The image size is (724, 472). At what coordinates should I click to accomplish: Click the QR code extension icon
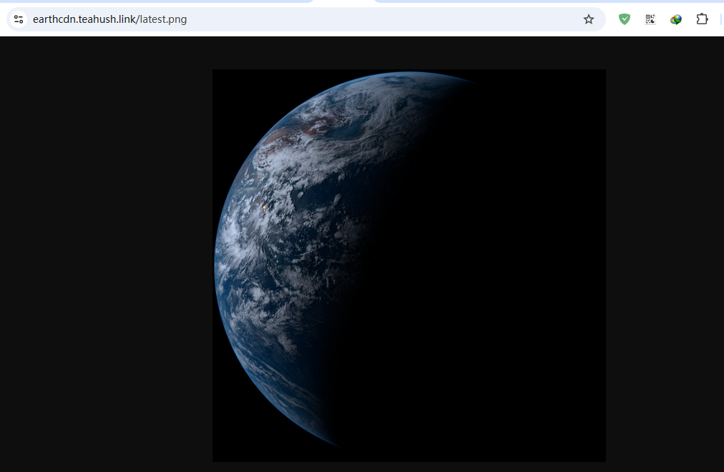(x=650, y=19)
